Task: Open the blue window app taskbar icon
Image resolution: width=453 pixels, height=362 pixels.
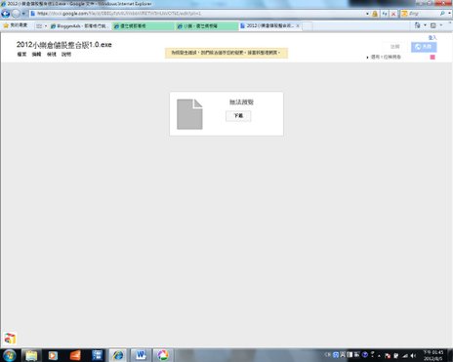Action: (97, 355)
